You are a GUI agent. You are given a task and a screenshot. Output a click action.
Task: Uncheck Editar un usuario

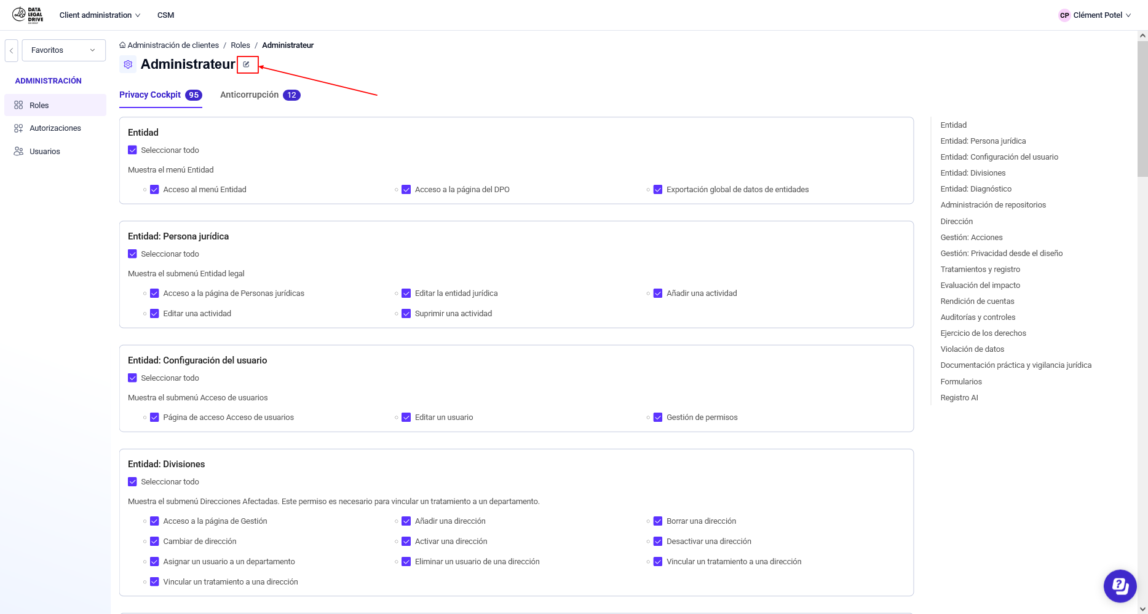click(406, 418)
